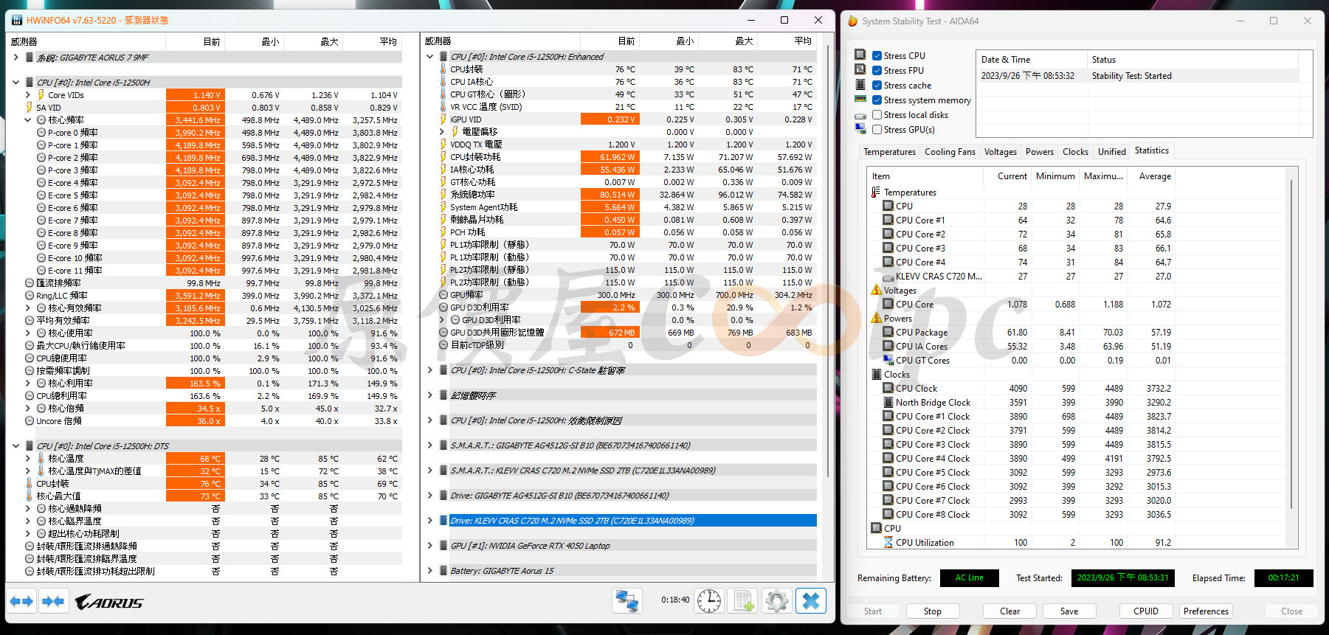Viewport: 1329px width, 635px height.
Task: Click the warning icon of Powers group
Action: [877, 319]
